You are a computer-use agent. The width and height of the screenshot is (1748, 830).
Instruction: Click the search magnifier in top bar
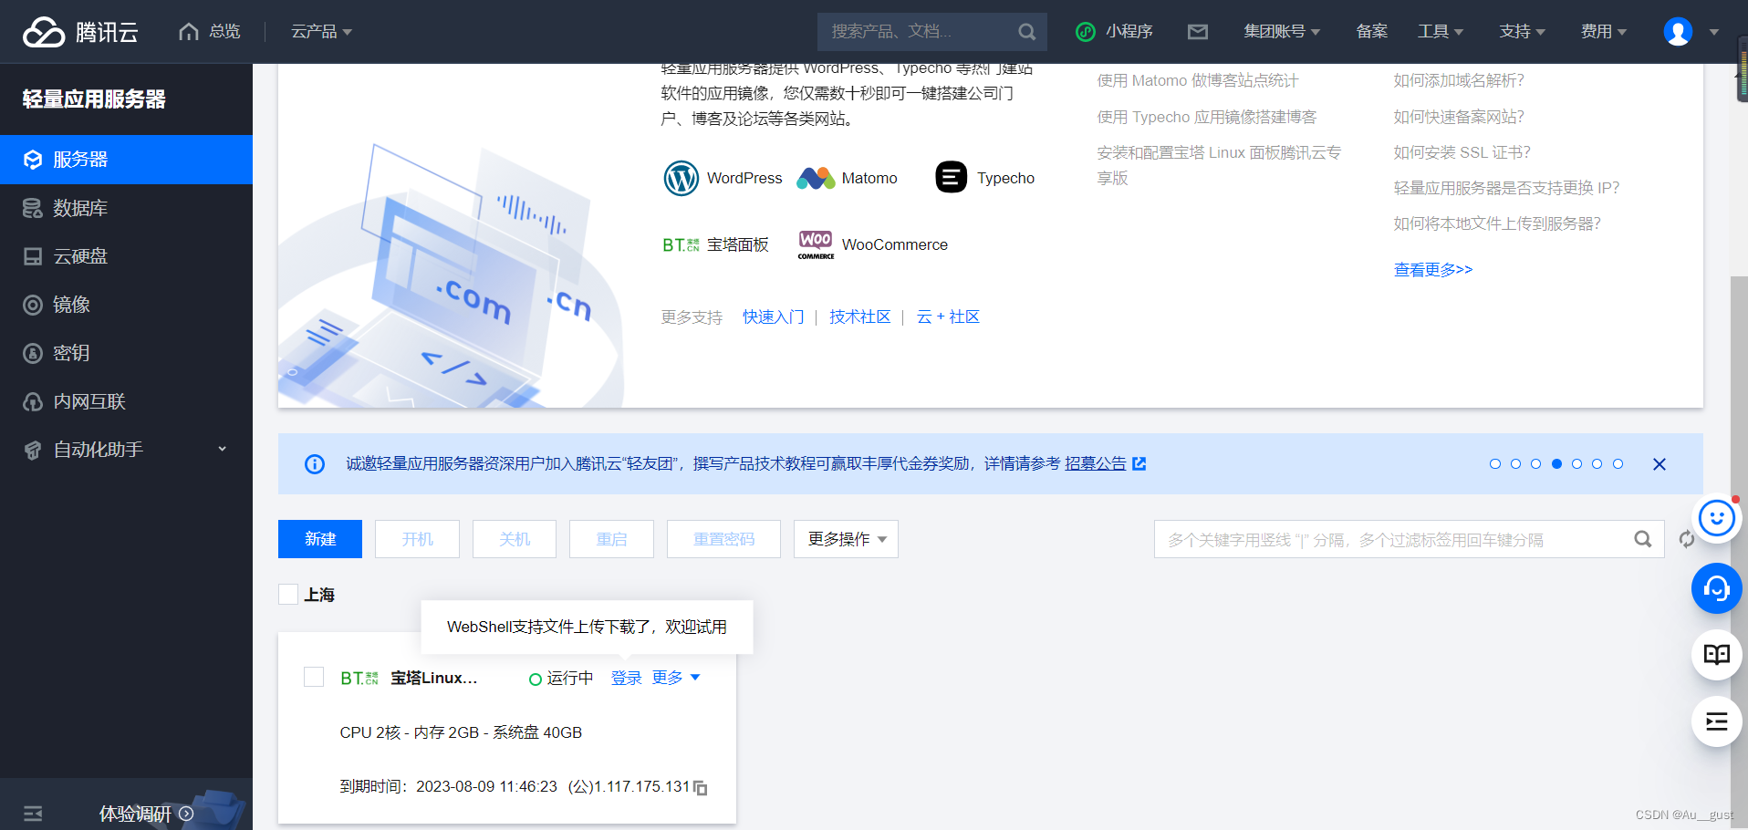1026,32
